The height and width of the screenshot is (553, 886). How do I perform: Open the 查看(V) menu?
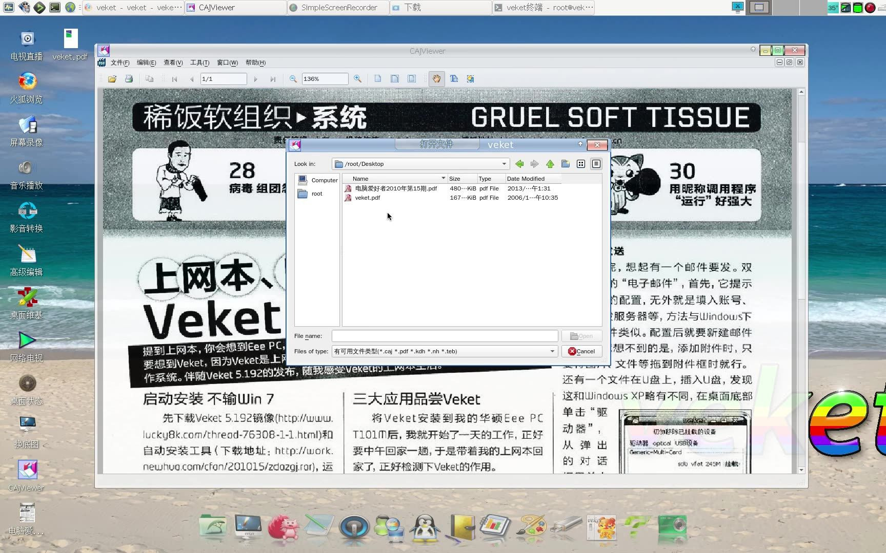point(173,62)
